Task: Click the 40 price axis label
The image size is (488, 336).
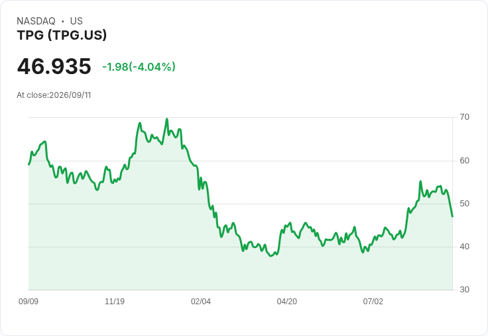Action: tap(464, 247)
